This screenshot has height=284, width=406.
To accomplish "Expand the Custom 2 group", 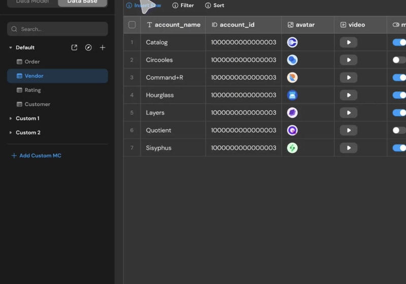I will pos(11,133).
